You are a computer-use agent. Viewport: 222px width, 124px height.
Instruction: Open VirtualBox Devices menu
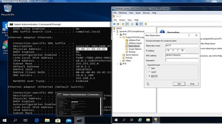point(146,13)
